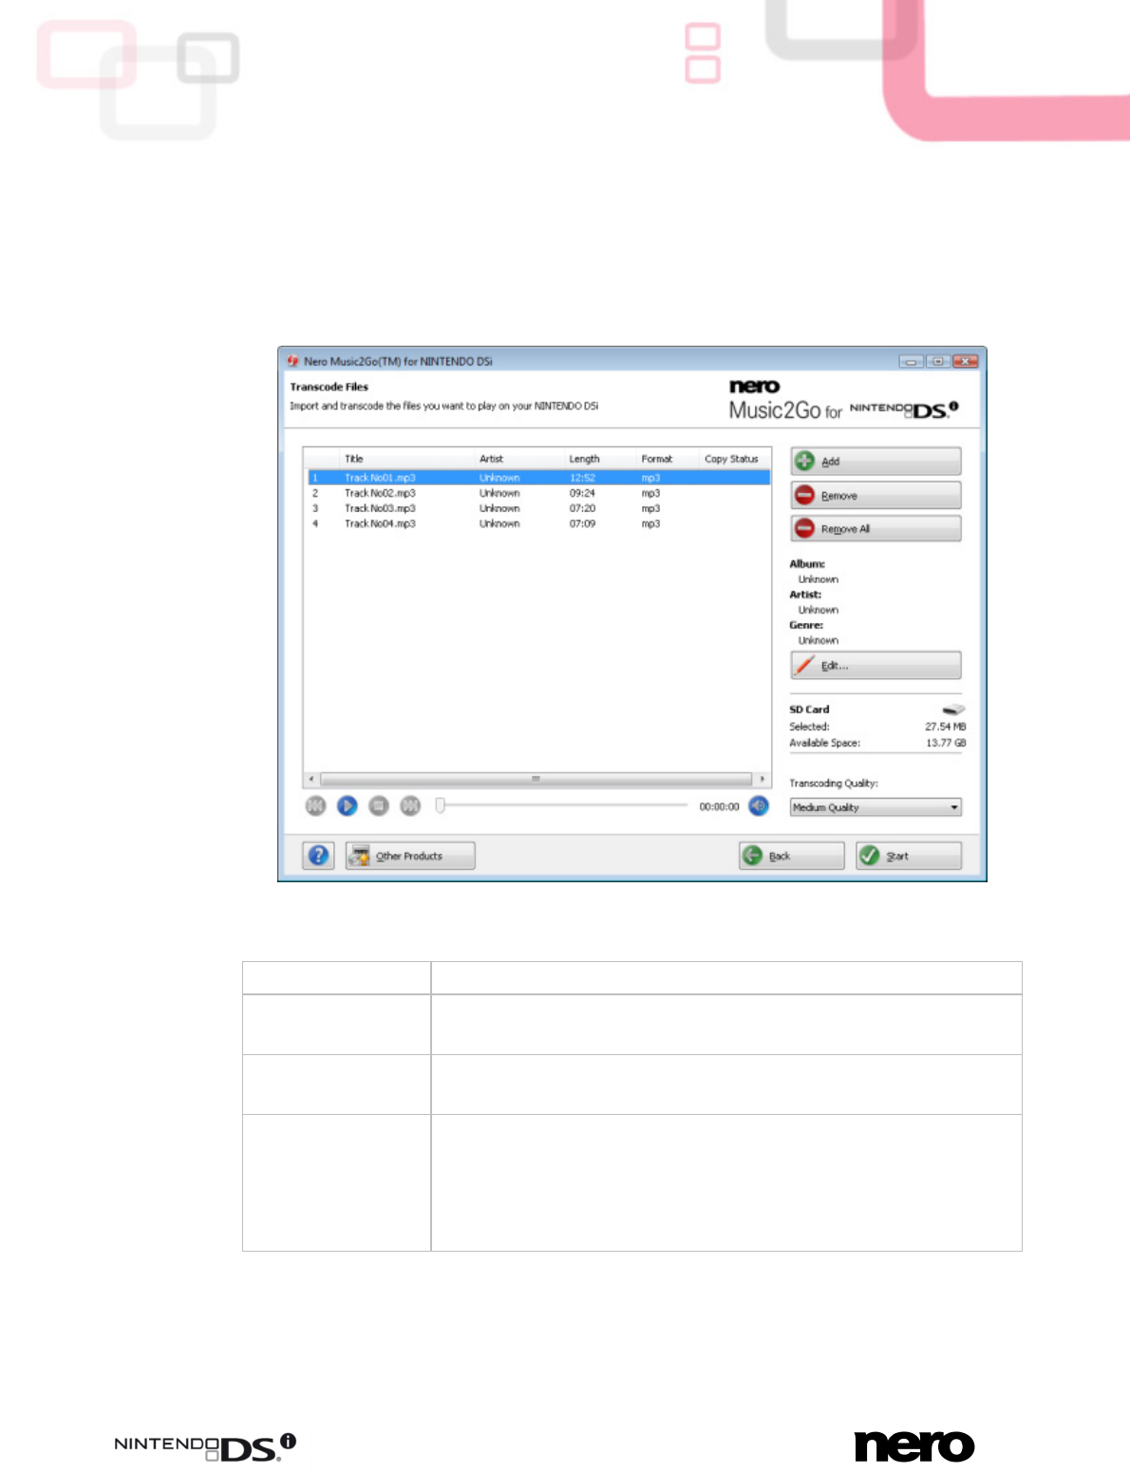Go Back to previous screen
1130x1473 pixels.
[x=791, y=856]
